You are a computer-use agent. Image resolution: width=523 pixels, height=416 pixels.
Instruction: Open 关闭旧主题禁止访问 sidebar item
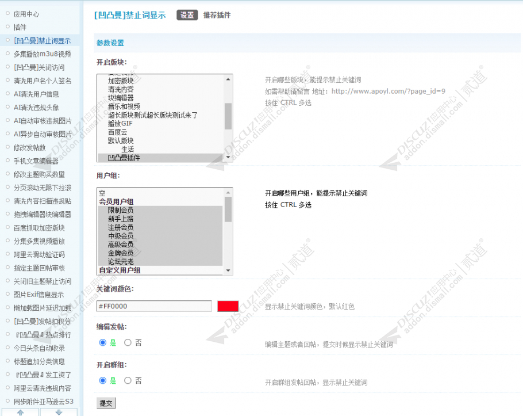coord(43,281)
